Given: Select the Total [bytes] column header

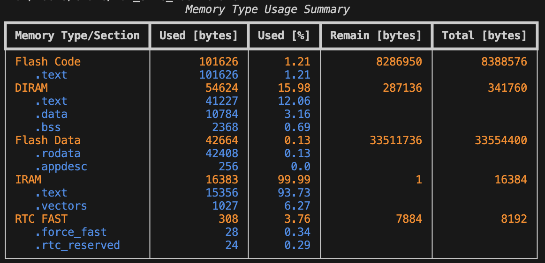Looking at the screenshot, I should 484,36.
